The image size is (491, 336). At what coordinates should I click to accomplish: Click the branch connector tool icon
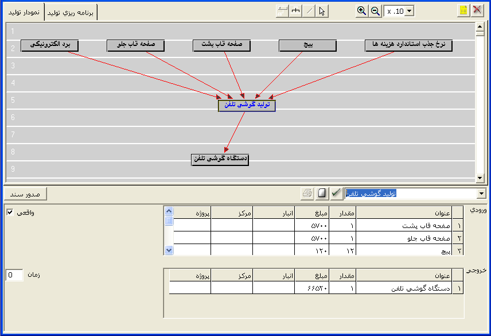tap(296, 11)
